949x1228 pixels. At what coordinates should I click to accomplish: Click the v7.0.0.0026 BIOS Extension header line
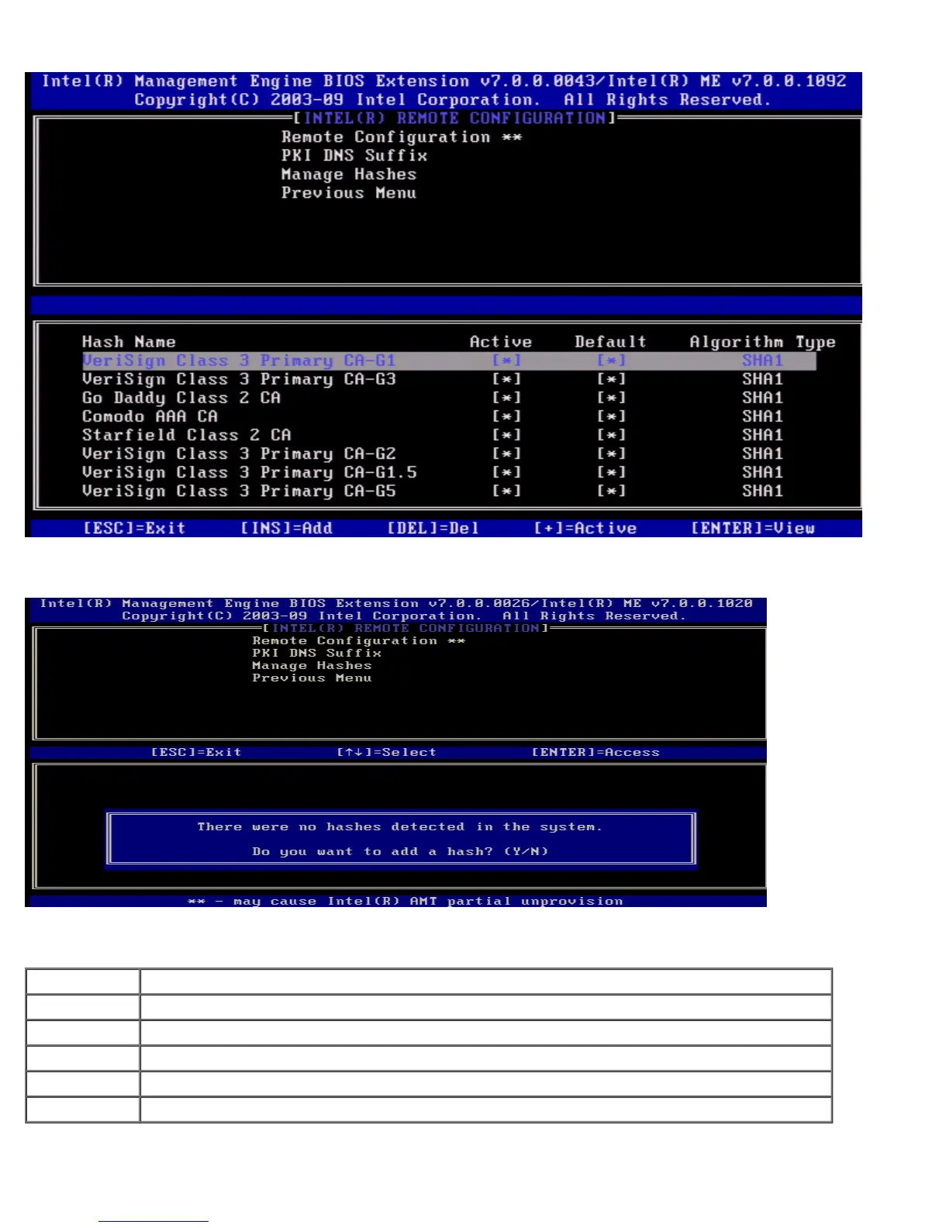(396, 603)
